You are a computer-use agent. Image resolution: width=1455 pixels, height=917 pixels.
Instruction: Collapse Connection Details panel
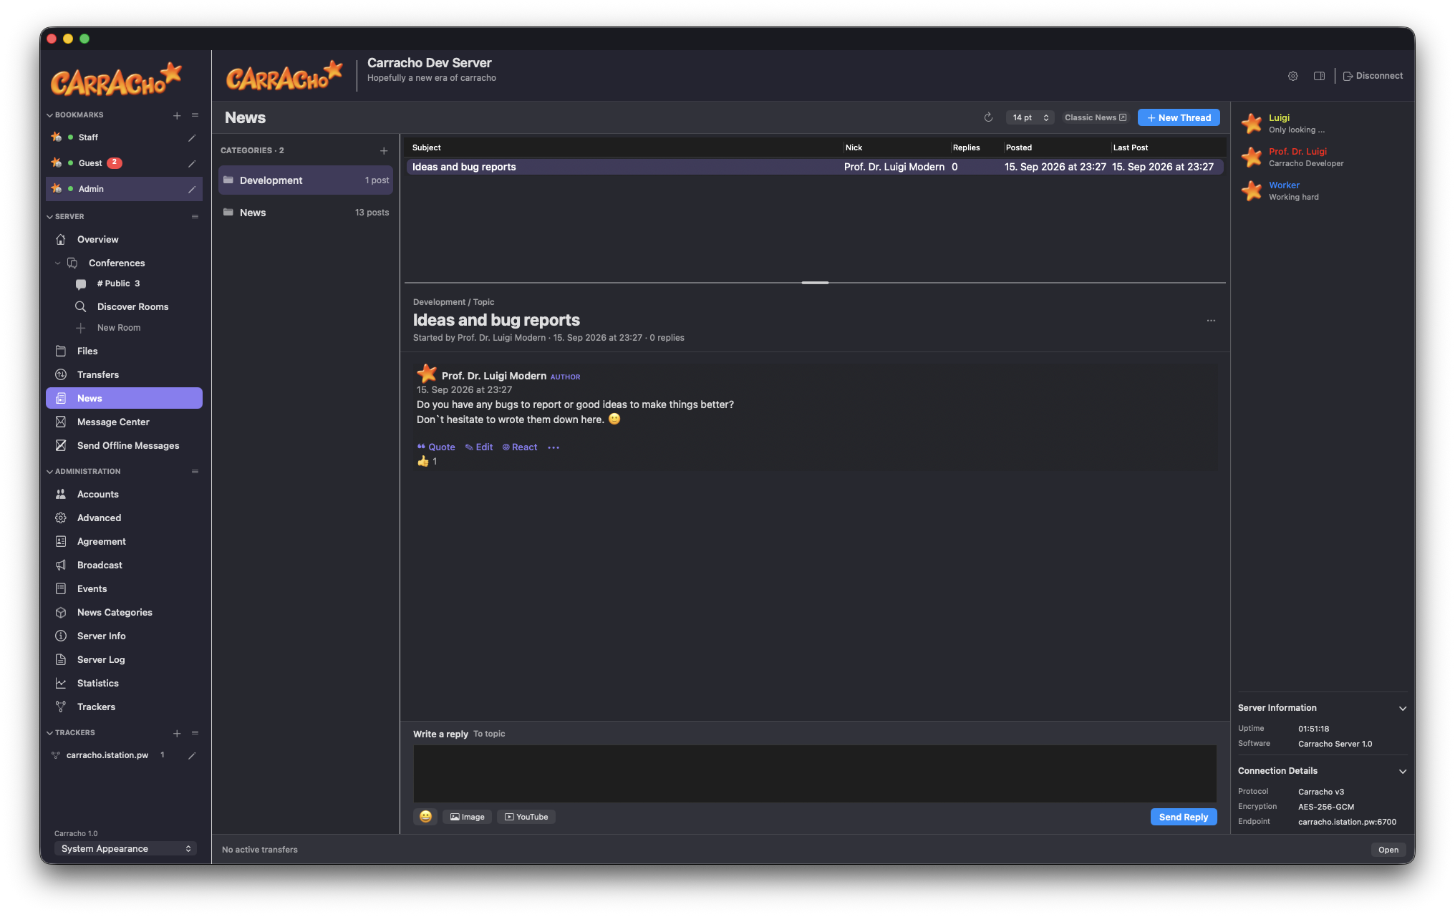(1402, 771)
